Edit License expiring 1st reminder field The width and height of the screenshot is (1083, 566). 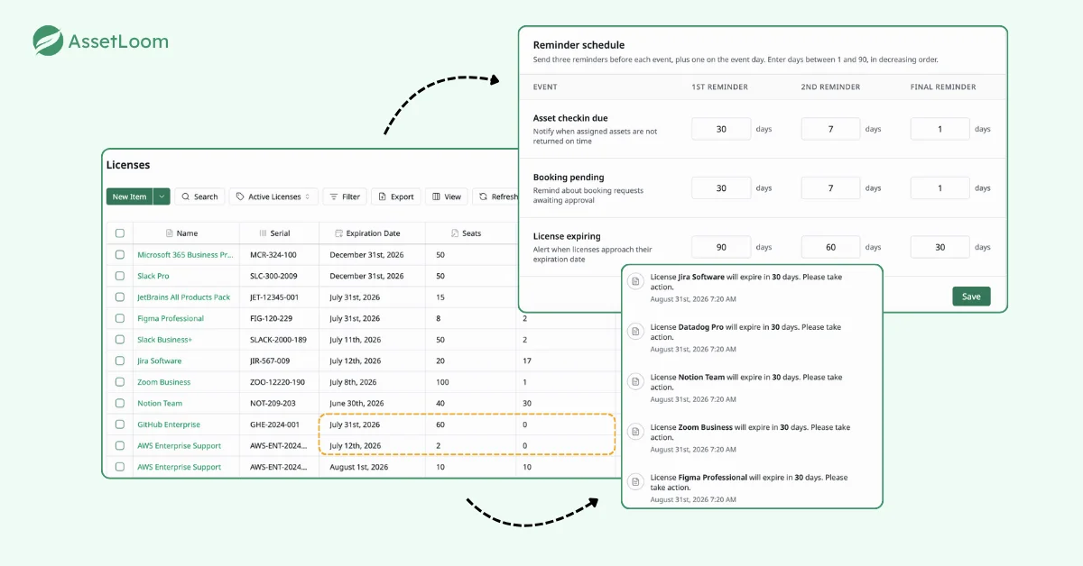coord(721,247)
